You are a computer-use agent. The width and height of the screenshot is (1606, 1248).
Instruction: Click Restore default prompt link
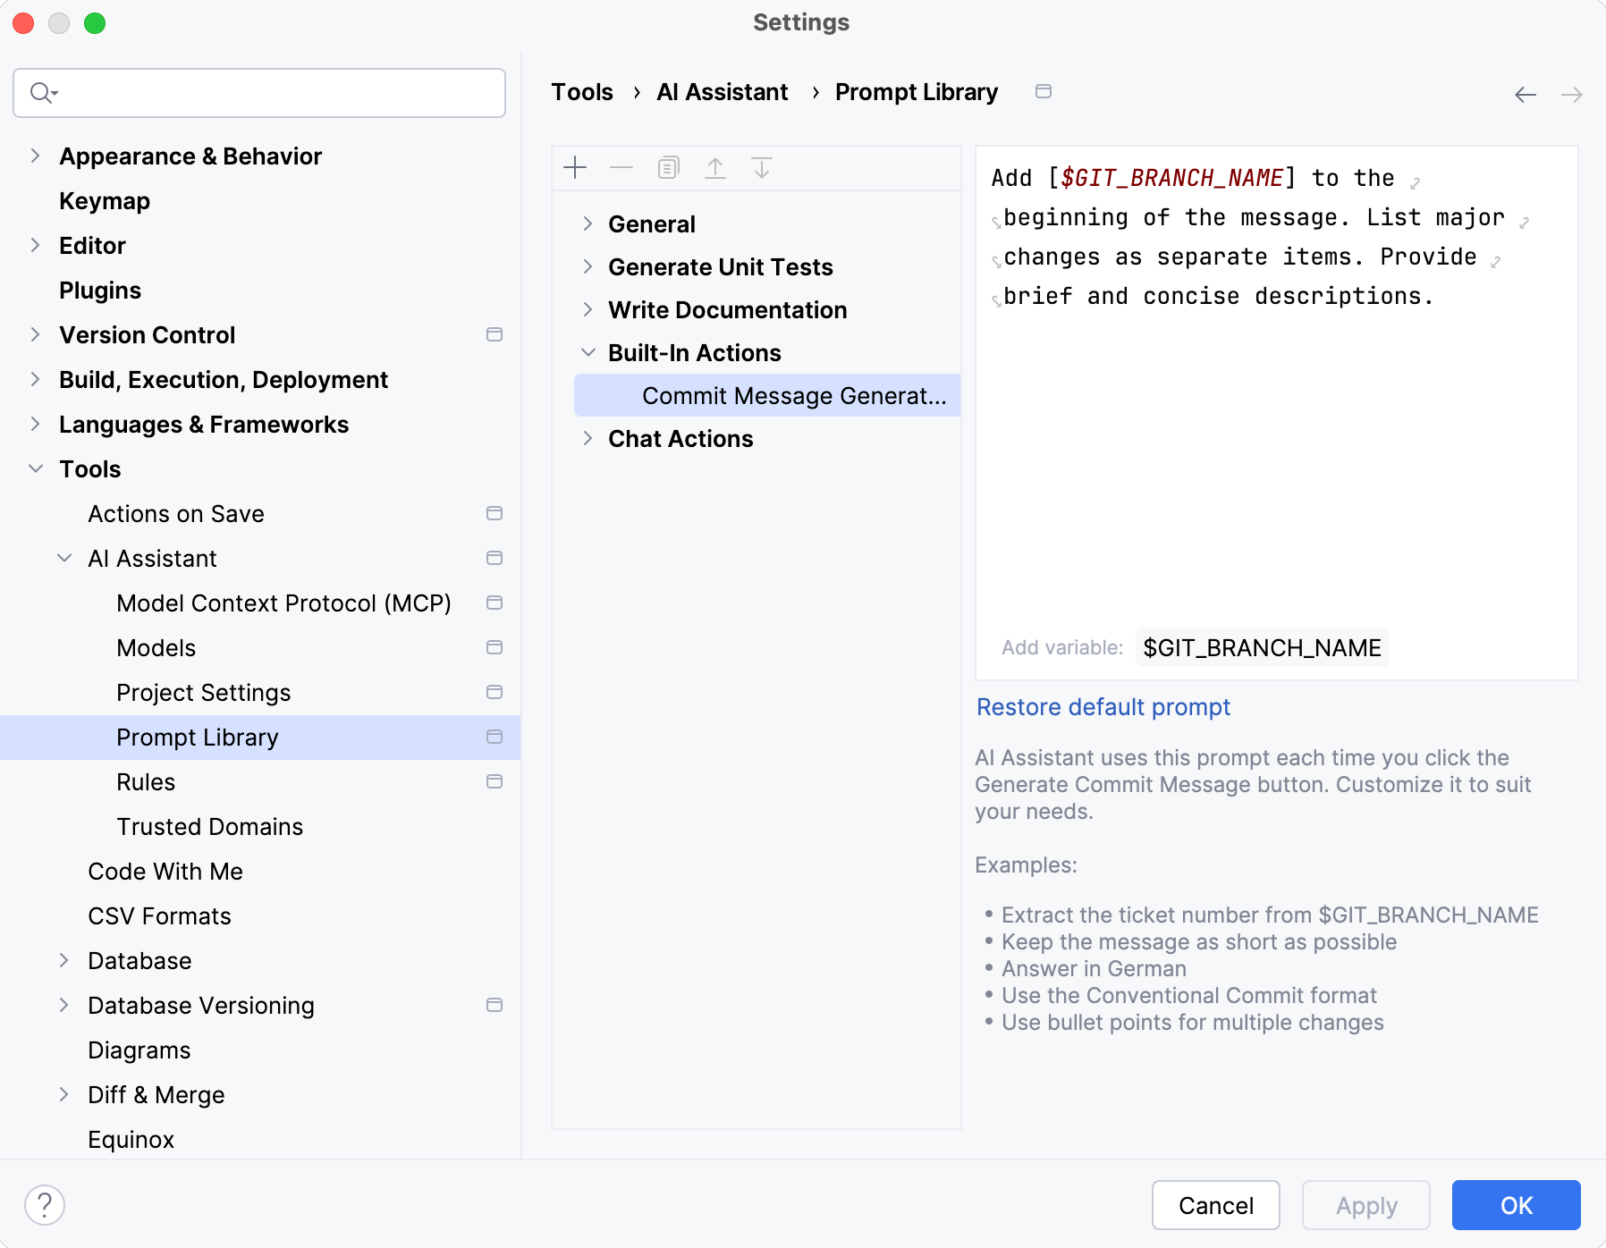click(1103, 707)
